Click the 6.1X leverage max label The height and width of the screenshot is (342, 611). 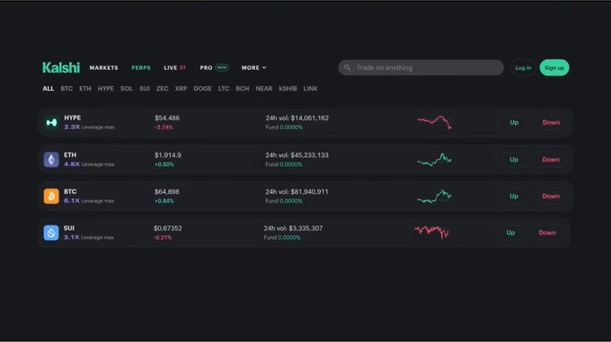coord(89,201)
